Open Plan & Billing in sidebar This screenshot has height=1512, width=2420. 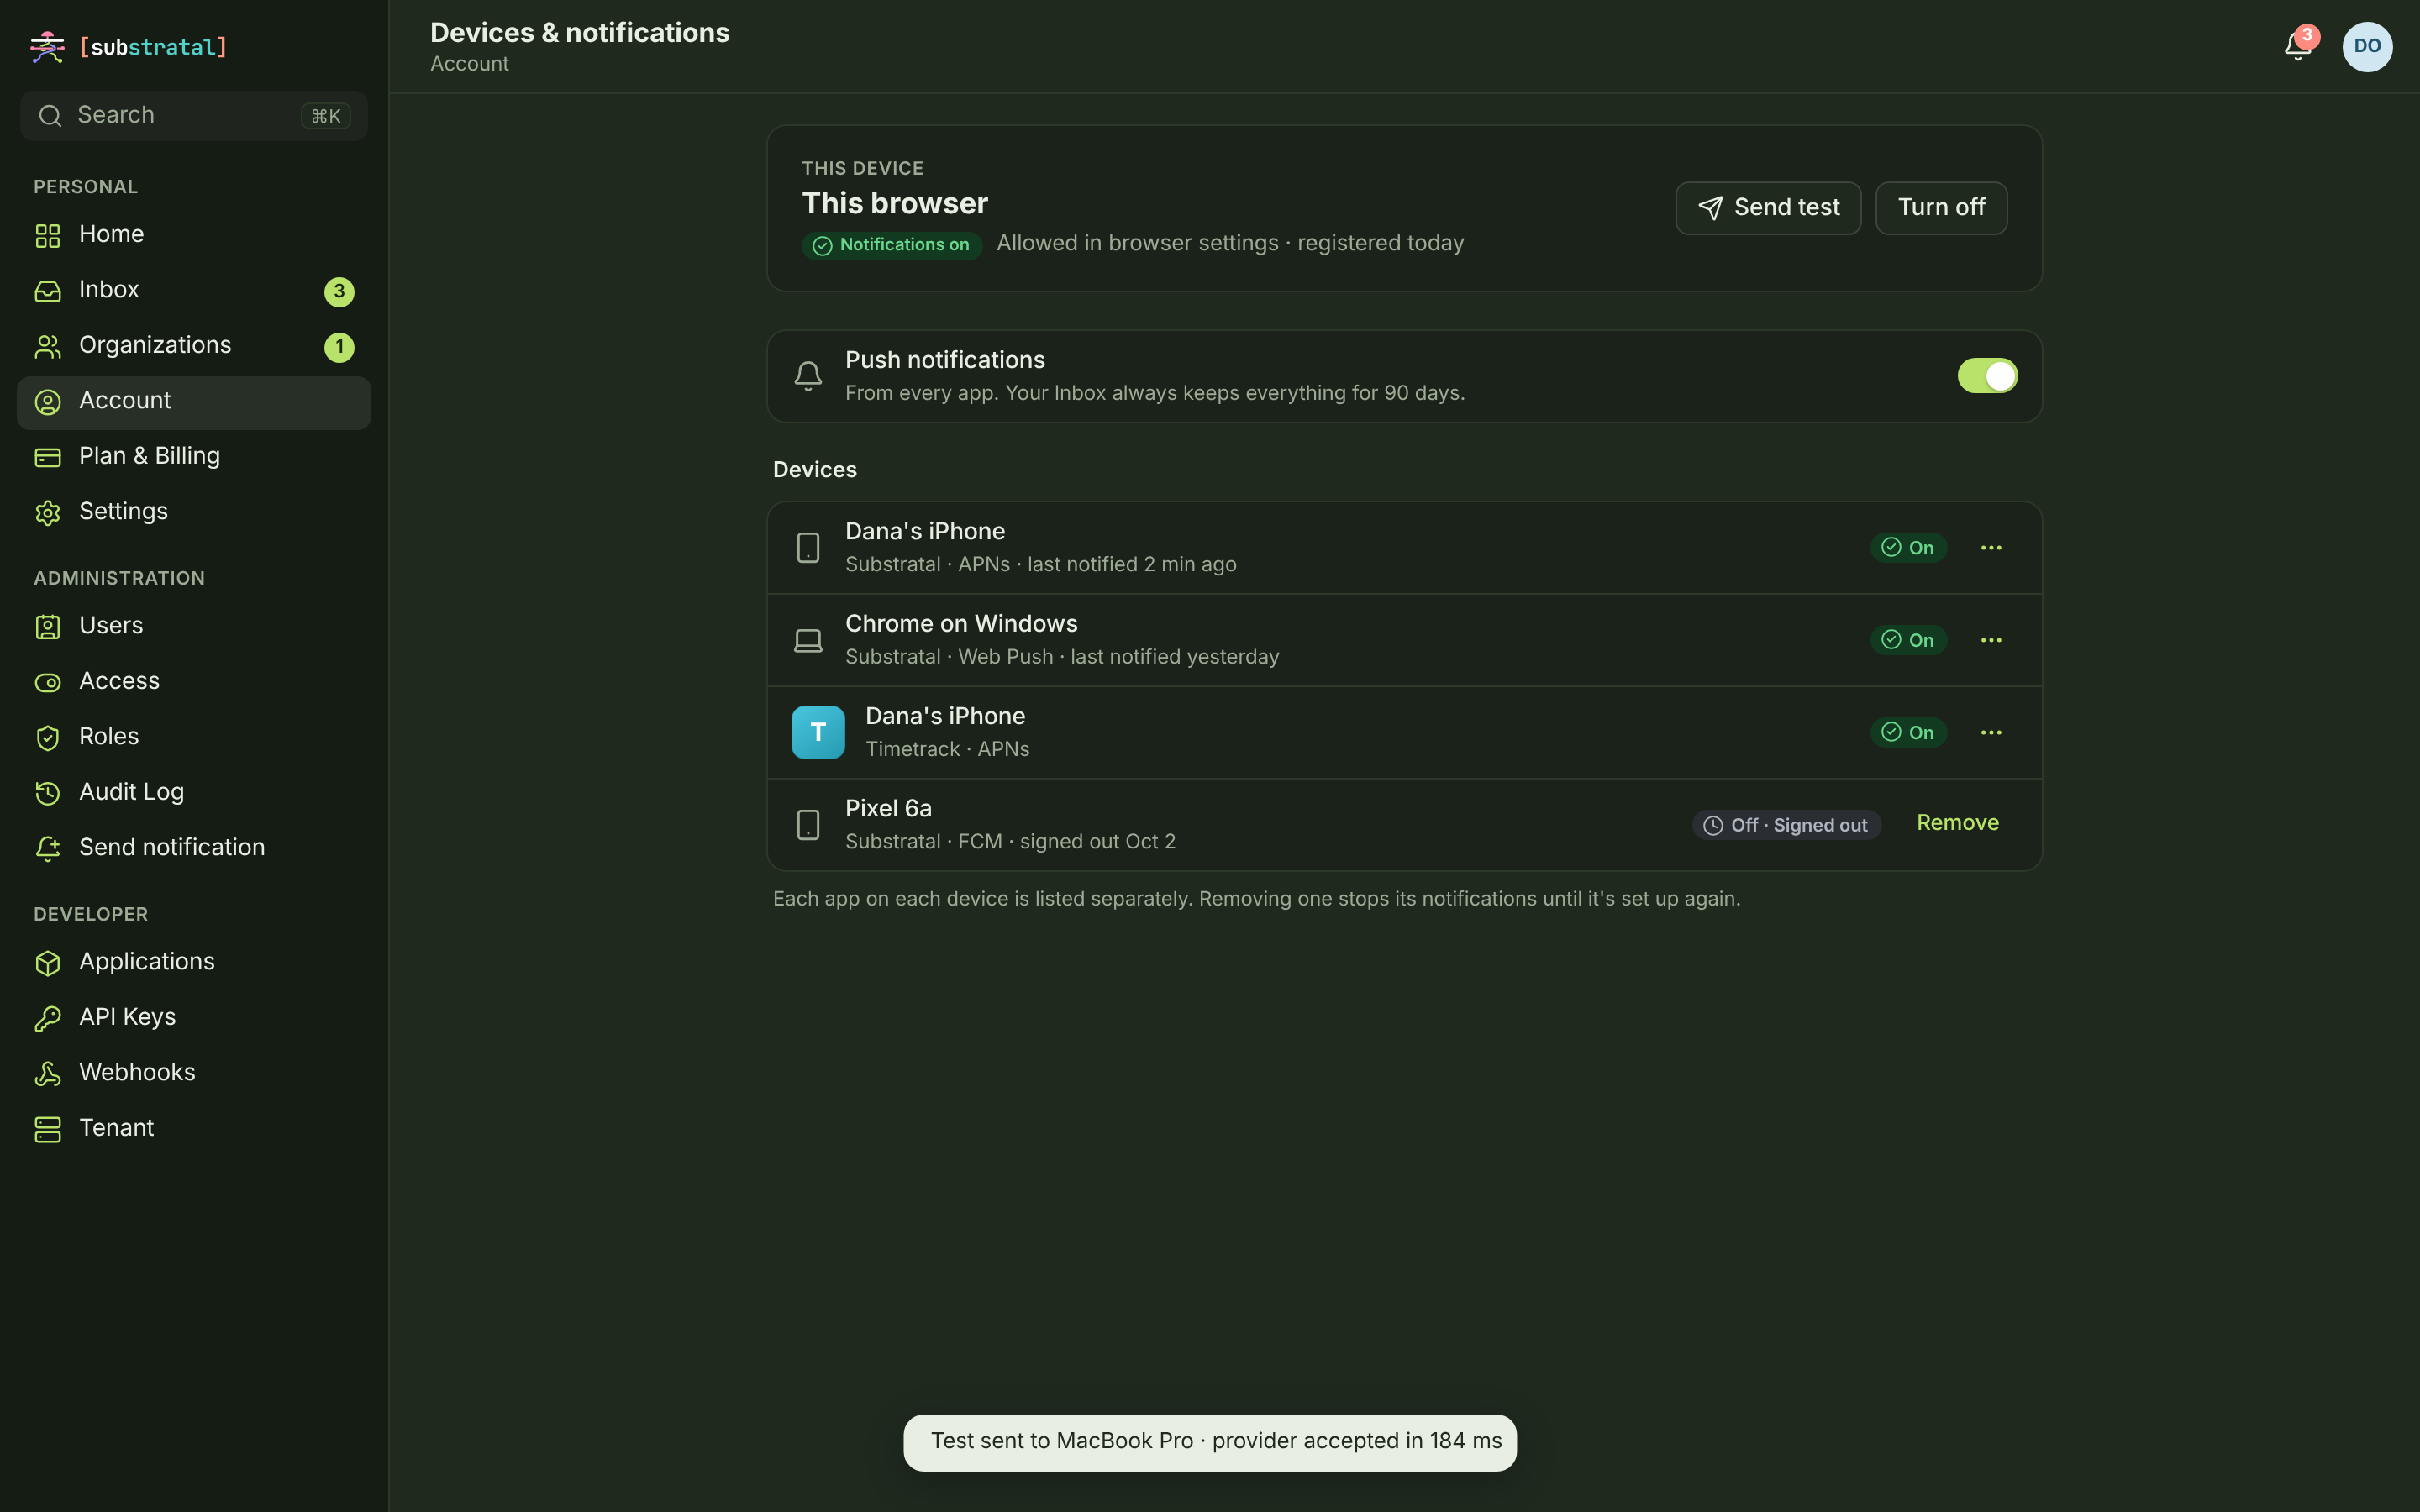click(x=194, y=457)
